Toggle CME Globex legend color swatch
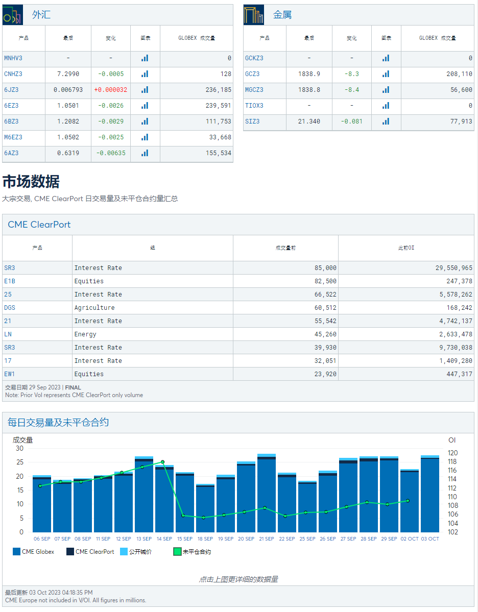The height and width of the screenshot is (612, 478). click(x=16, y=551)
